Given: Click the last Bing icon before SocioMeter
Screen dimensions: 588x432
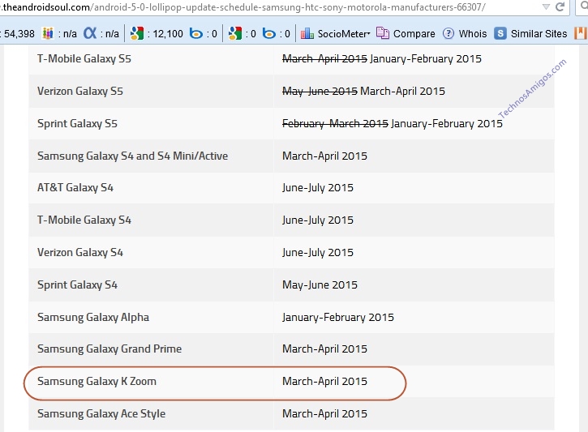Looking at the screenshot, I should [269, 33].
